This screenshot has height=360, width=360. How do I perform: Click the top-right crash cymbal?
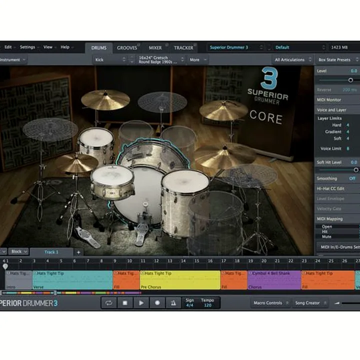point(223,109)
